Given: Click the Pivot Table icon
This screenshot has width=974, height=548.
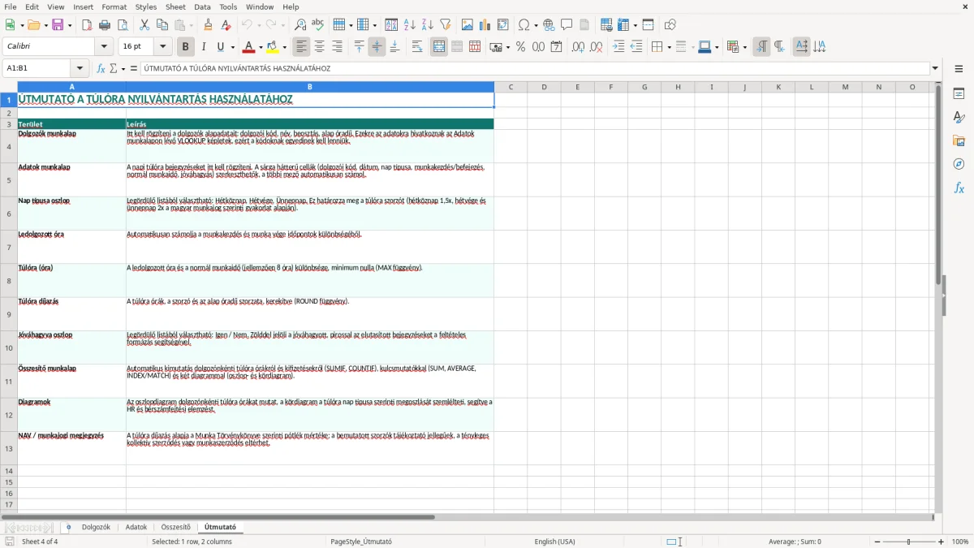Looking at the screenshot, I should 503,25.
